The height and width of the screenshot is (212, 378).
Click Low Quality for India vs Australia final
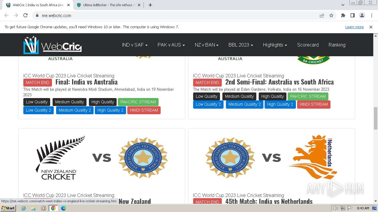coord(37,102)
